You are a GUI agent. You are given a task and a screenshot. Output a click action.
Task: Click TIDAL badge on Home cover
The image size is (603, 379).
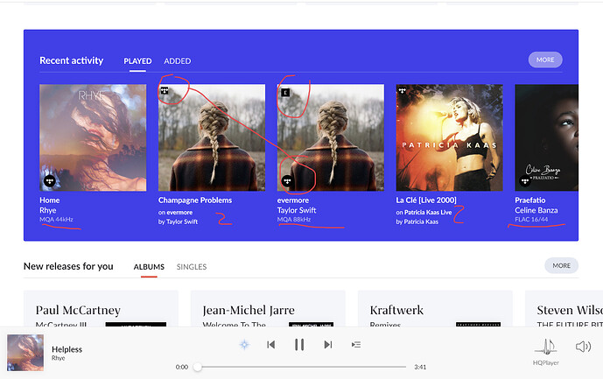[50, 181]
